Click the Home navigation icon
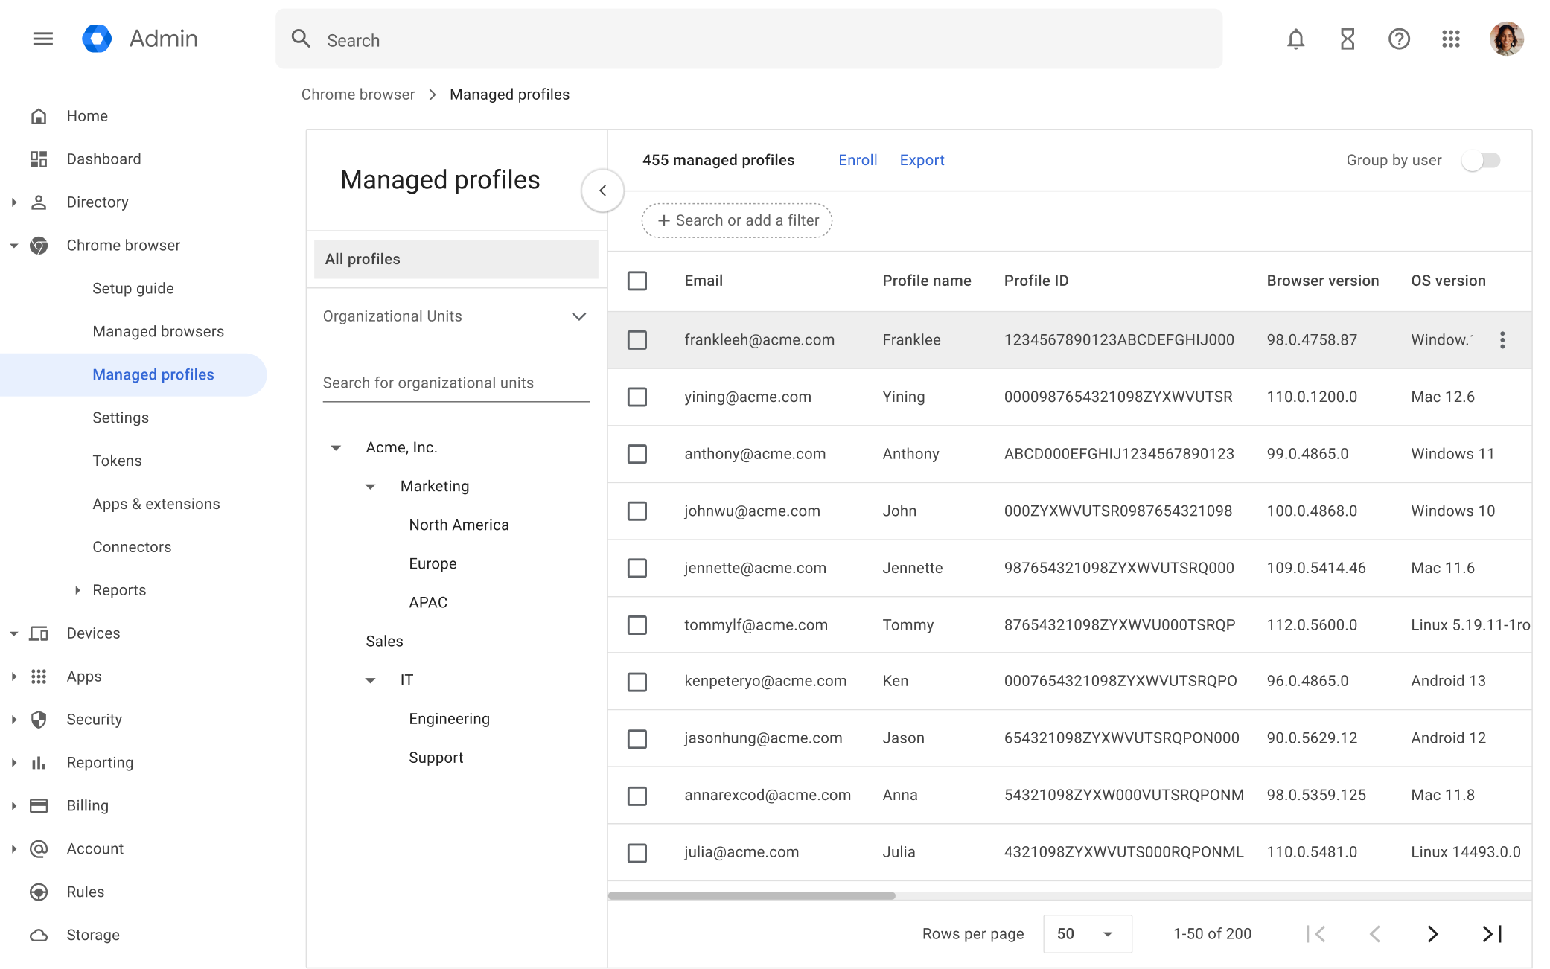 [x=39, y=115]
